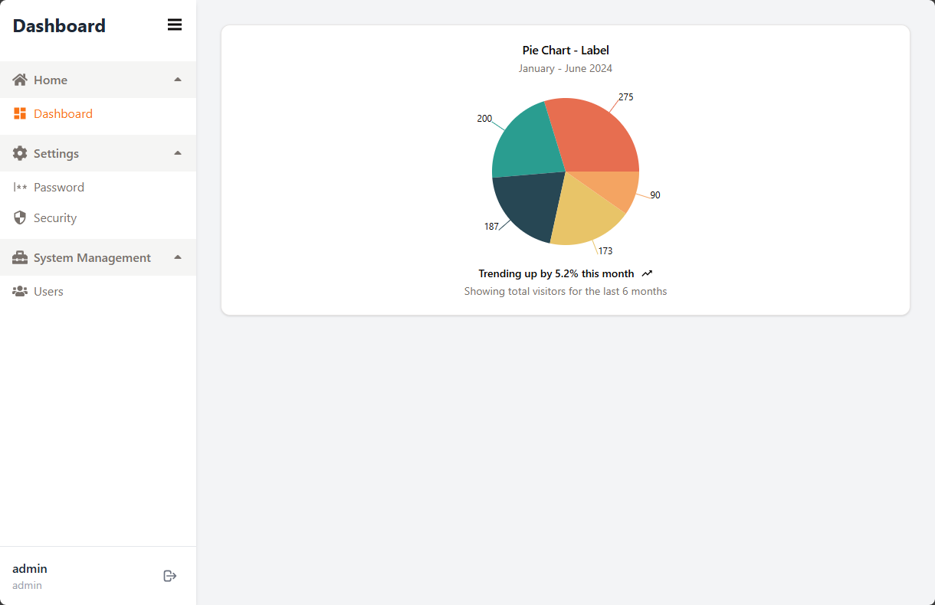Image resolution: width=935 pixels, height=605 pixels.
Task: Click the 200 chart label
Action: pyautogui.click(x=484, y=119)
